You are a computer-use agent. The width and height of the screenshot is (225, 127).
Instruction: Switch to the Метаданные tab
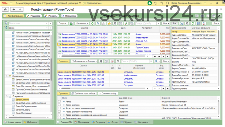pos(82,122)
